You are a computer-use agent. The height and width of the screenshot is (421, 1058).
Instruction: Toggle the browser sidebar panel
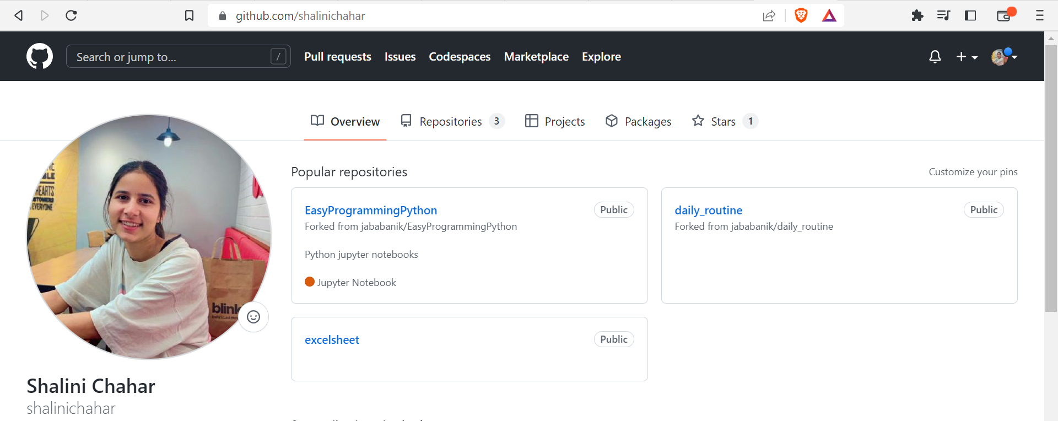pyautogui.click(x=970, y=15)
